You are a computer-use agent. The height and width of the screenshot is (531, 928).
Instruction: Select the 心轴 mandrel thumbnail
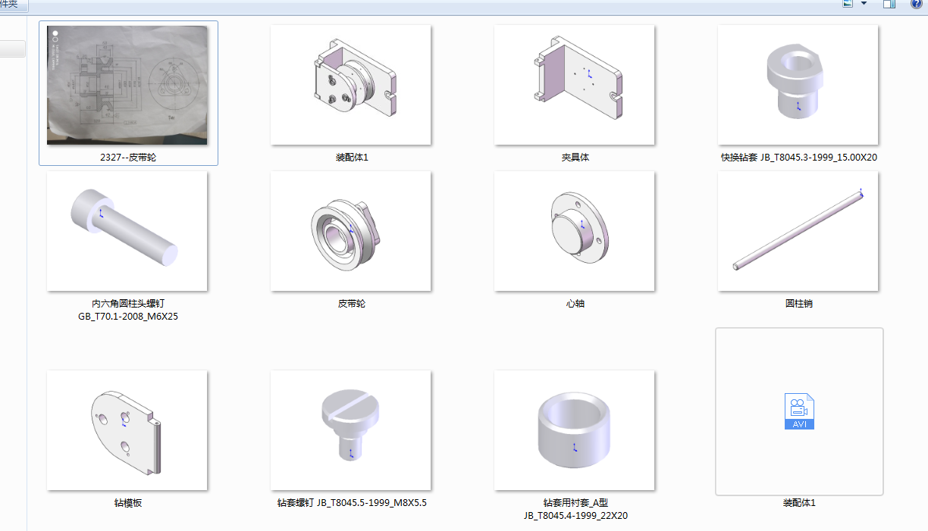pos(575,231)
